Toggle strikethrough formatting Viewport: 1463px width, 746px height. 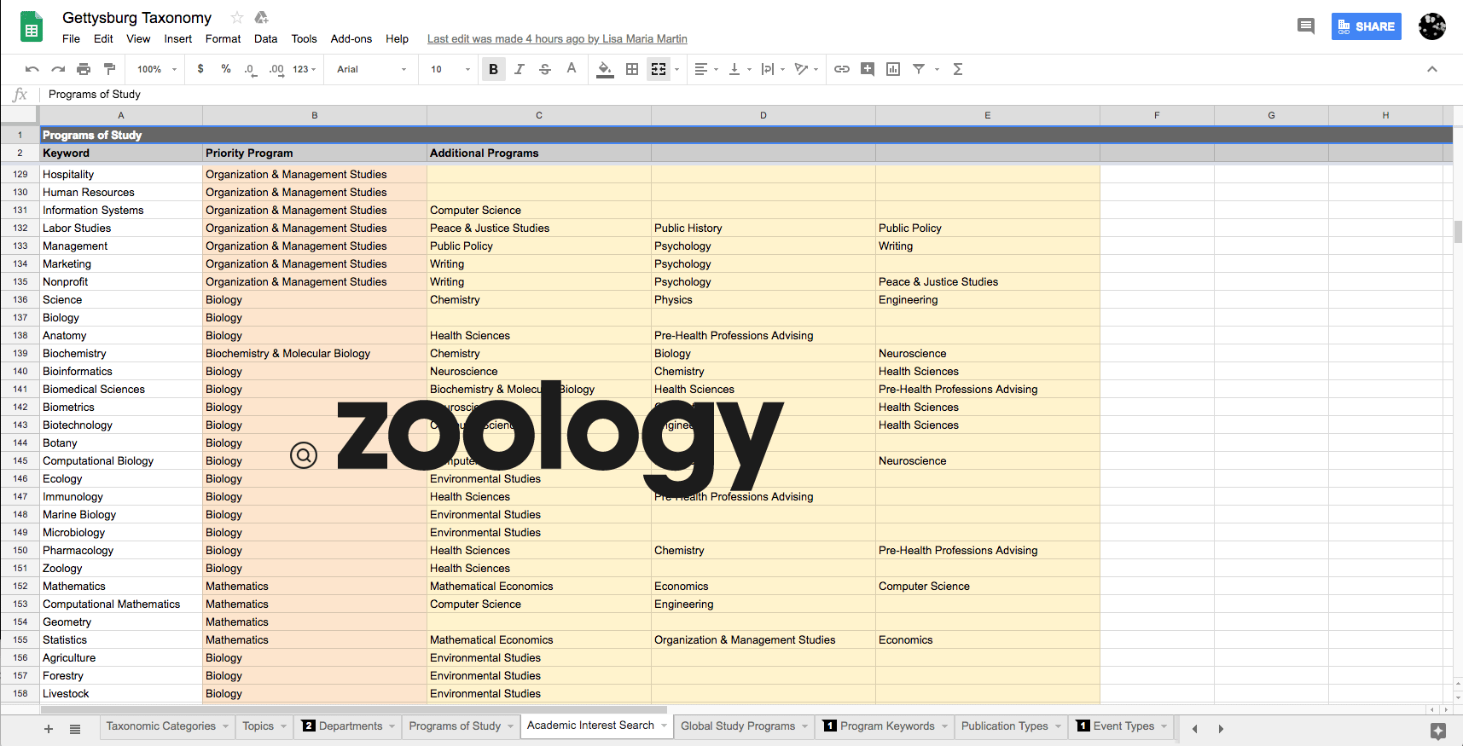[545, 69]
